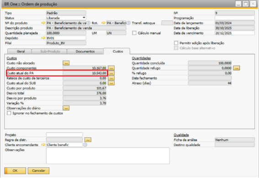Screen dimensions: 259x178
Task: Open details button for Quantidade refugo
Action: (x=236, y=68)
